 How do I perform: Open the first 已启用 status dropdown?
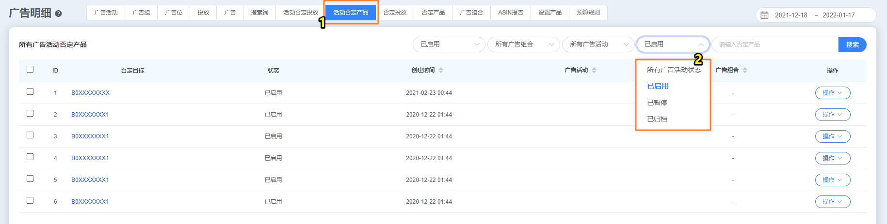point(449,45)
